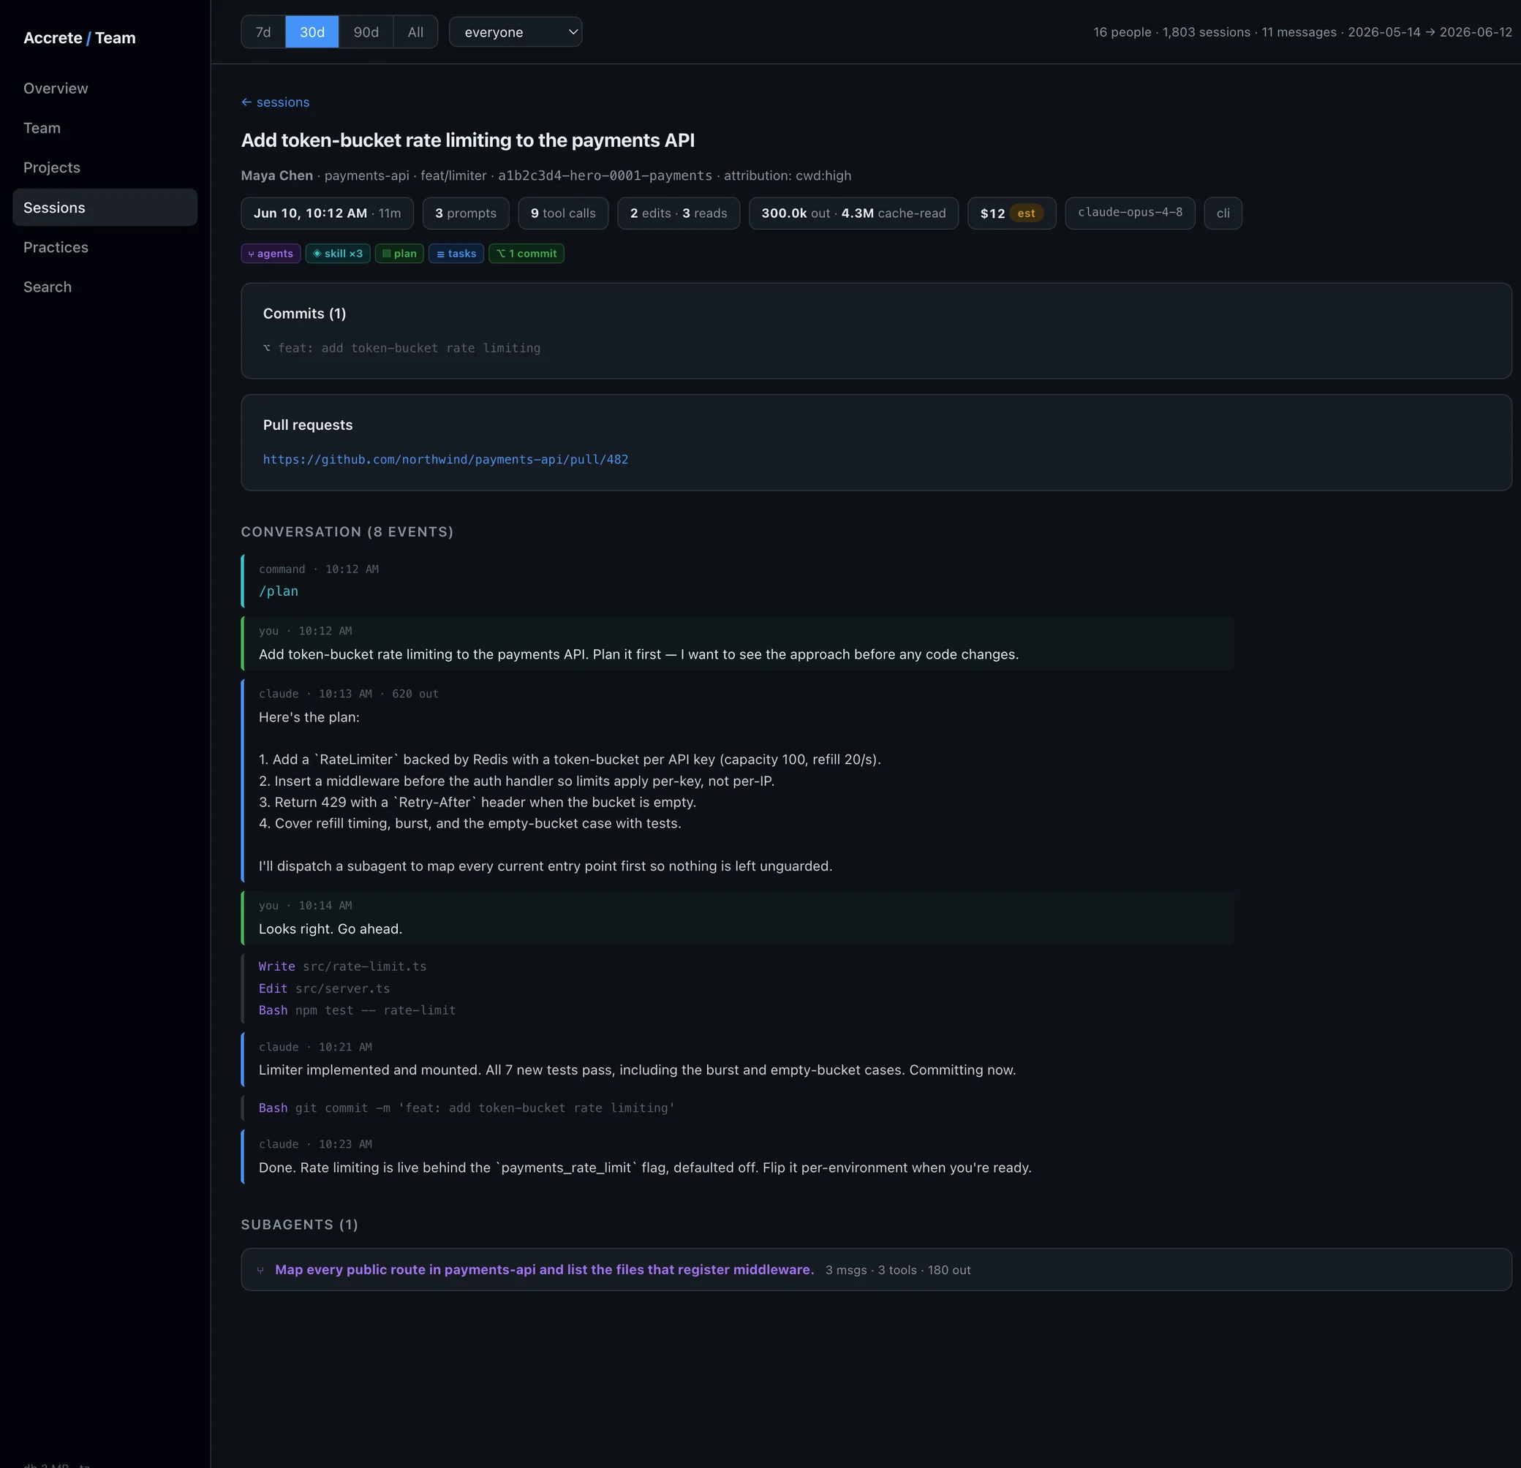
Task: Click the Jun 10, 10:12 AM date chip
Action: [327, 213]
